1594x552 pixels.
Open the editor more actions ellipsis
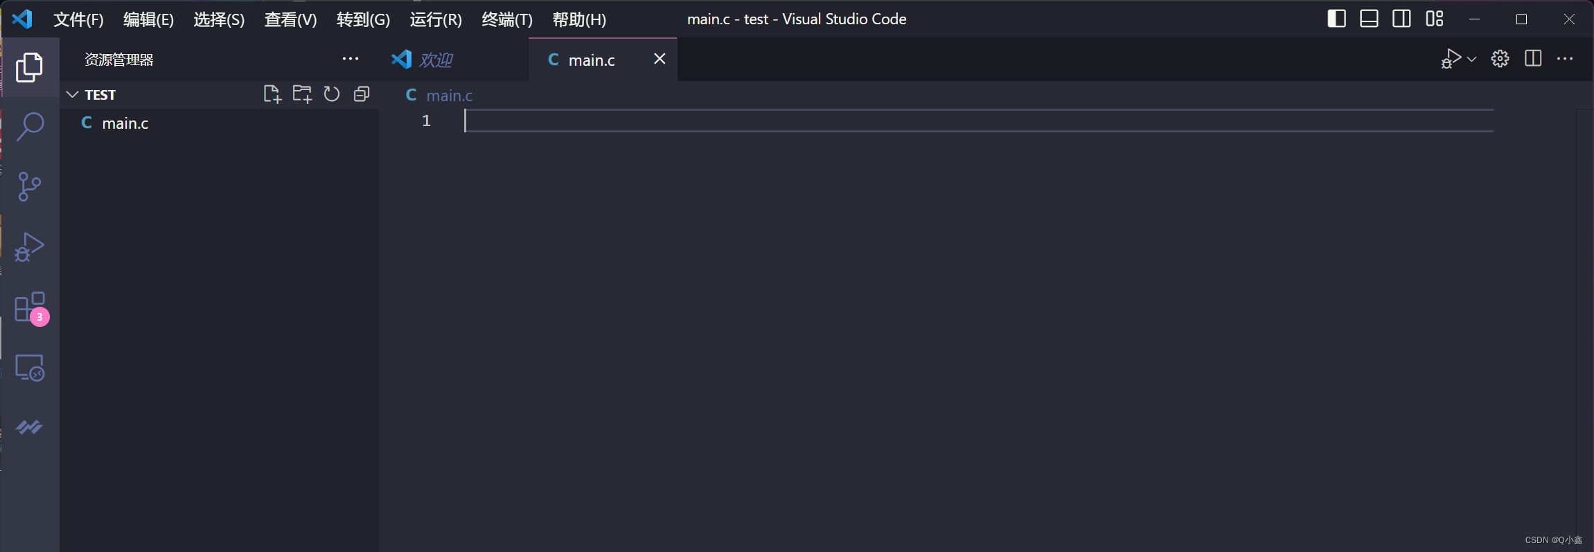tap(1565, 59)
